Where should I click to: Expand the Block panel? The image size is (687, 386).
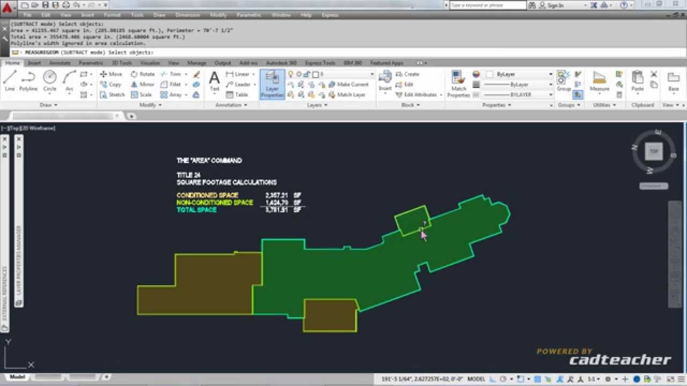(x=410, y=105)
